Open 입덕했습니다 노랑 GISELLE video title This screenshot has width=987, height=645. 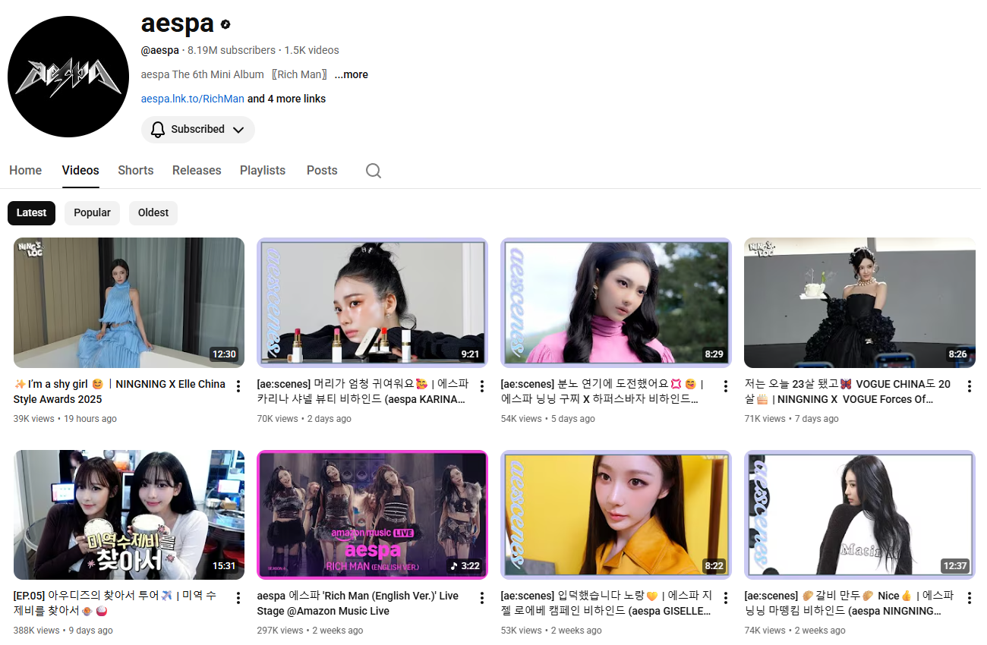tap(606, 603)
